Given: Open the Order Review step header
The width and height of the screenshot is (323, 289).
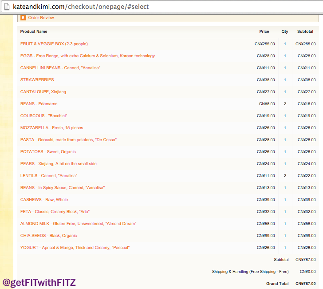Looking at the screenshot, I should point(168,18).
